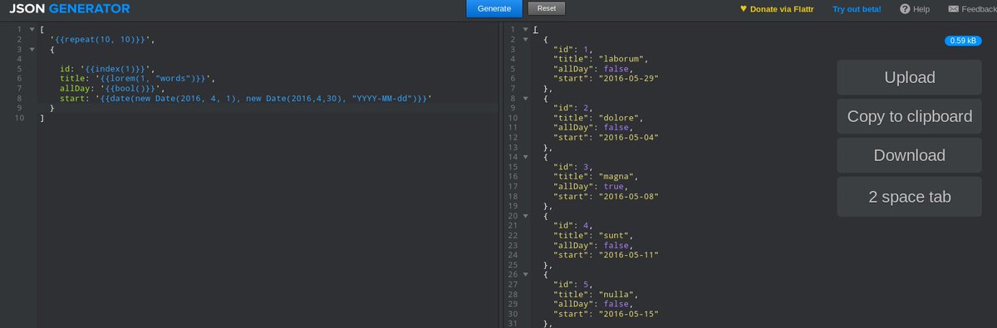Collapse template array at line 1 in left editor
Viewport: 997px width, 328px height.
click(32, 30)
